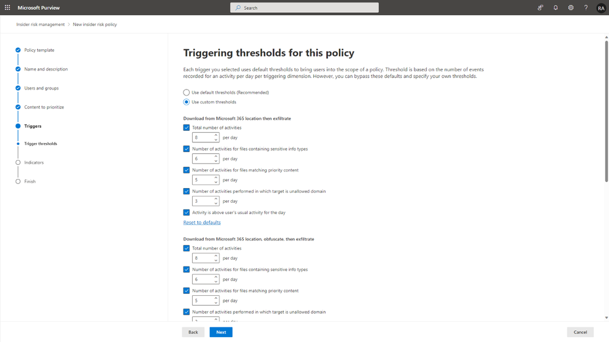Viewport: 609px width, 342px height.
Task: Increase obfuscate section's priority content value
Action: 216,298
